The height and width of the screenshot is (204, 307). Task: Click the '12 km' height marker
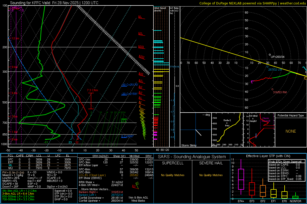(x=15, y=38)
